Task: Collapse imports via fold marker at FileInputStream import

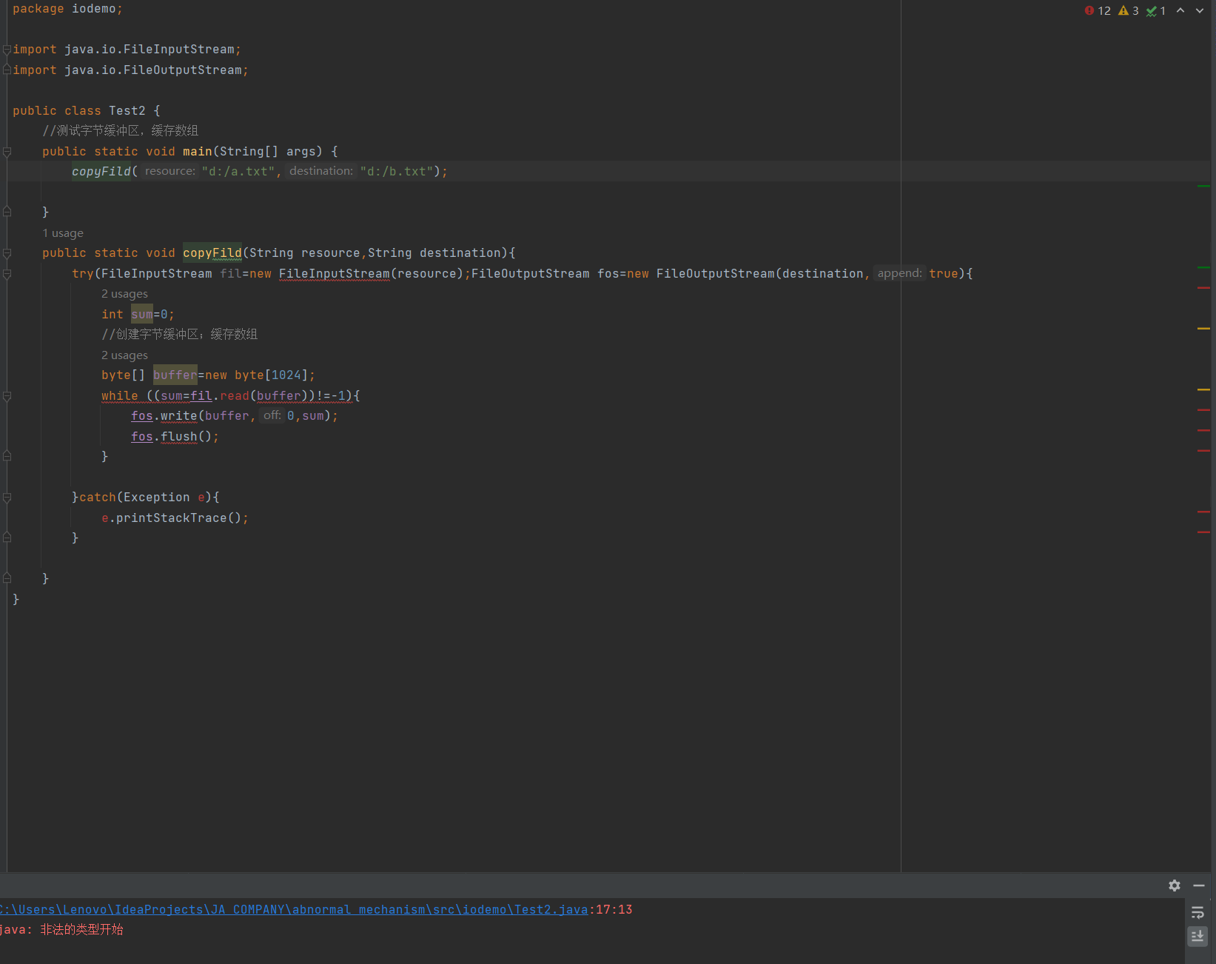Action: point(7,50)
